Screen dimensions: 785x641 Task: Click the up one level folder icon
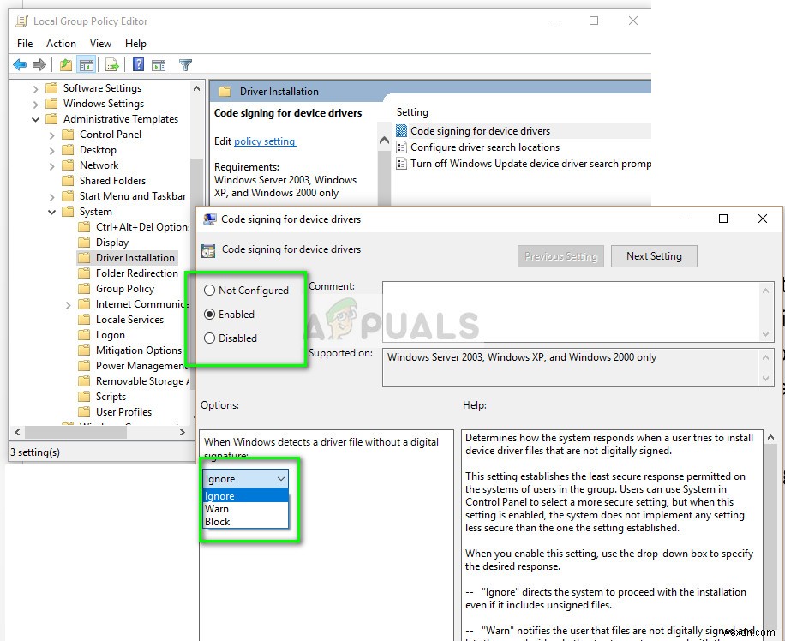pos(65,64)
